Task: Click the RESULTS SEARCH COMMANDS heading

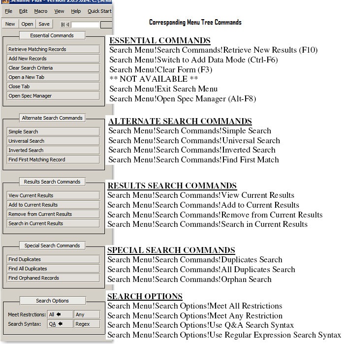Action: point(172,186)
